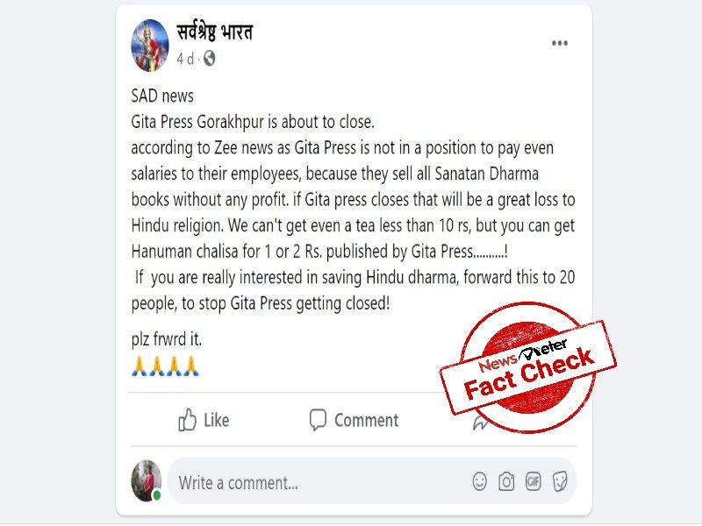This screenshot has height=526, width=702.
Task: Click the NewsMeter Fact Check stamp
Action: pos(528,367)
